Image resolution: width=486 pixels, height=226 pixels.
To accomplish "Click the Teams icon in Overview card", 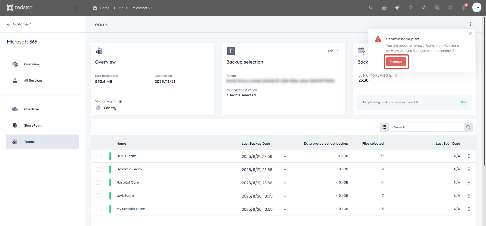I will 99,51.
